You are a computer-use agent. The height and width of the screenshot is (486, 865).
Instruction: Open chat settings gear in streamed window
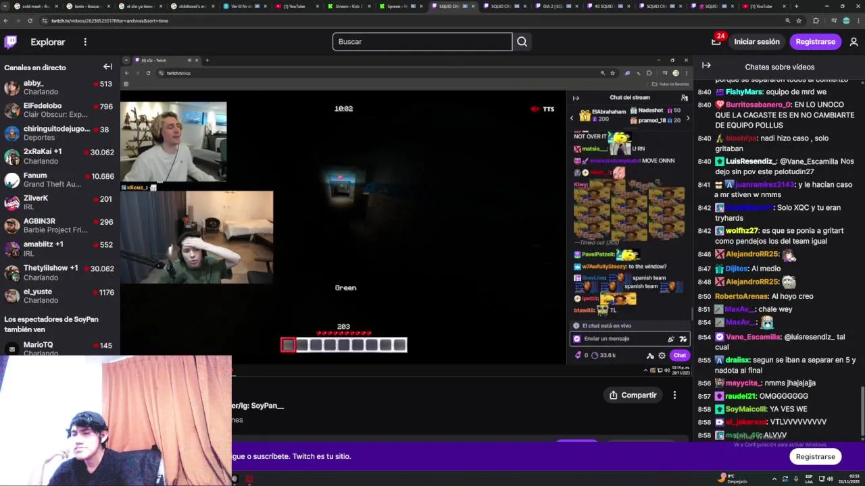(x=662, y=355)
